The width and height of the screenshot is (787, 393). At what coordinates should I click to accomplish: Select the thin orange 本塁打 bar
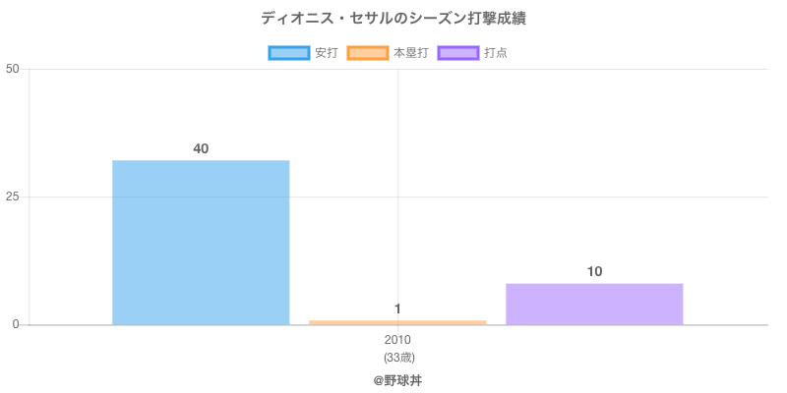pos(397,321)
